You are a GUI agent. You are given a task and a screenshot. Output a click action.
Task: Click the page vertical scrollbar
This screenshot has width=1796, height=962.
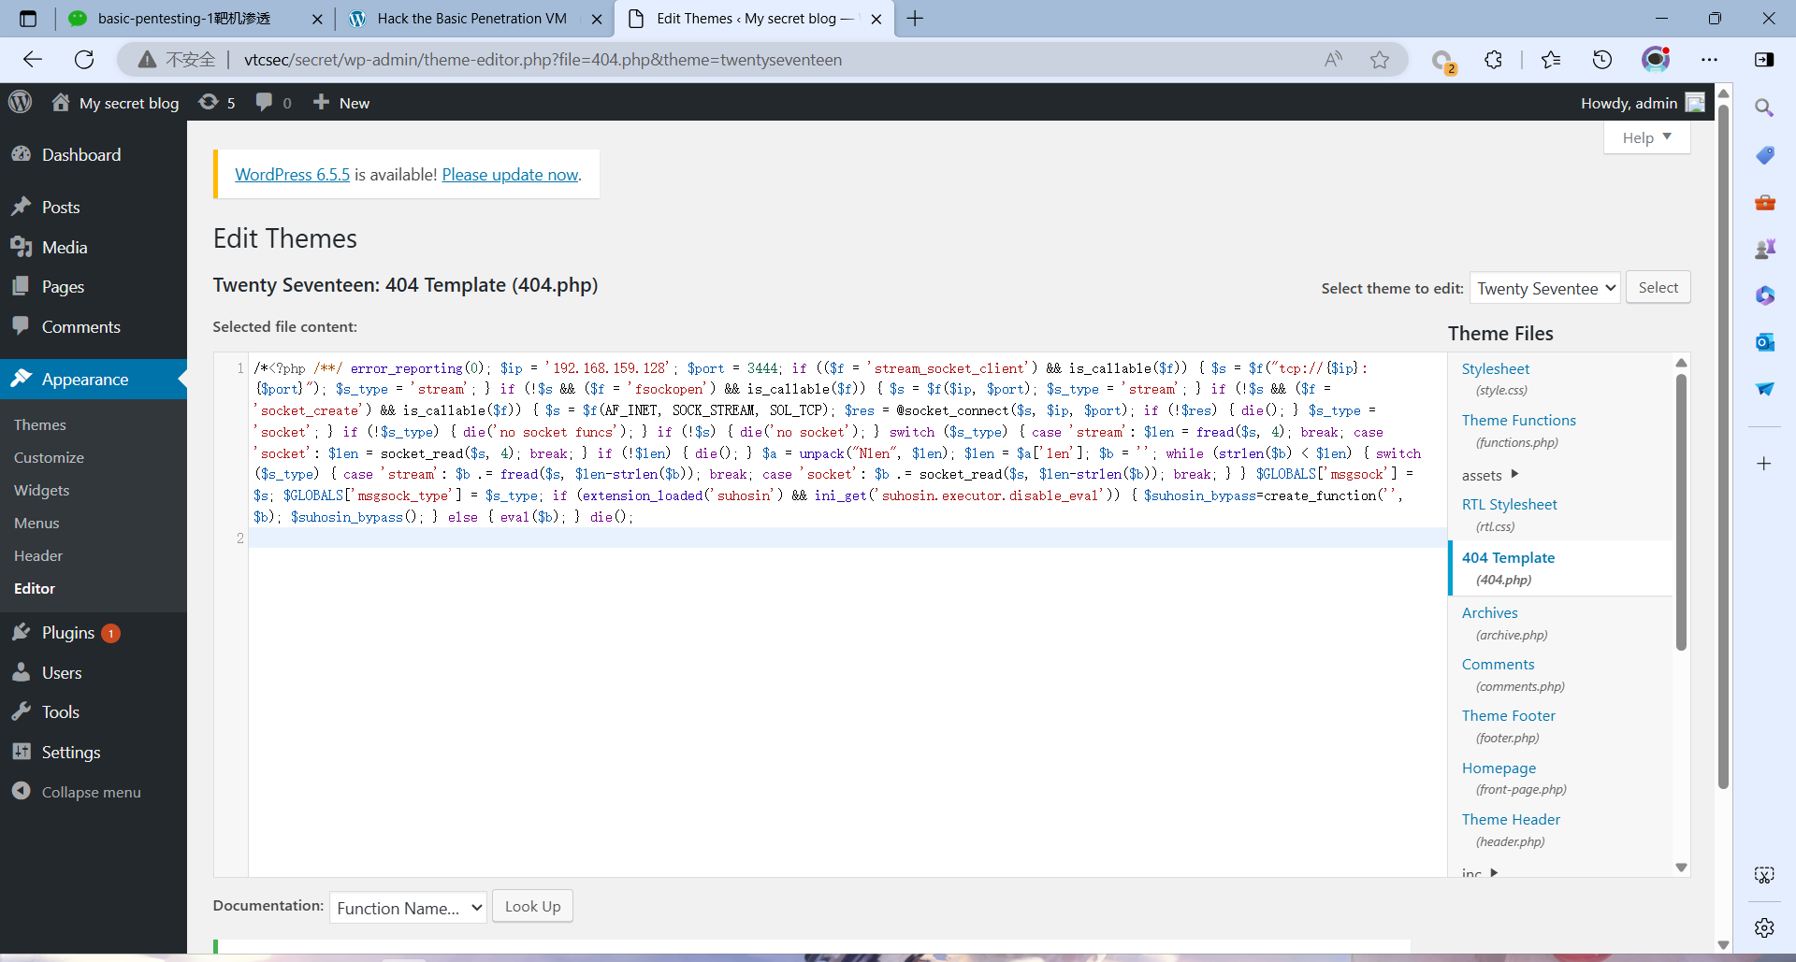click(1723, 447)
